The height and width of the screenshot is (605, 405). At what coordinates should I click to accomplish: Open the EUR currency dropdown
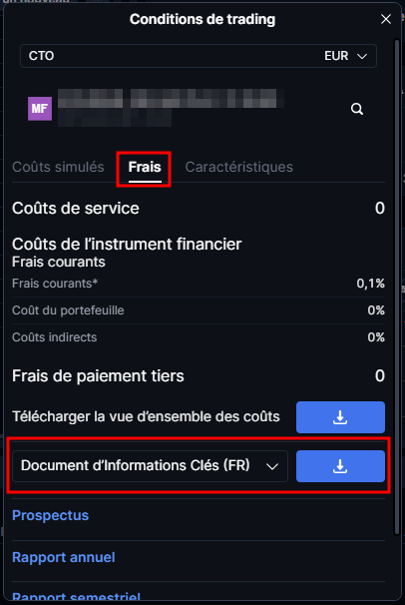click(346, 56)
